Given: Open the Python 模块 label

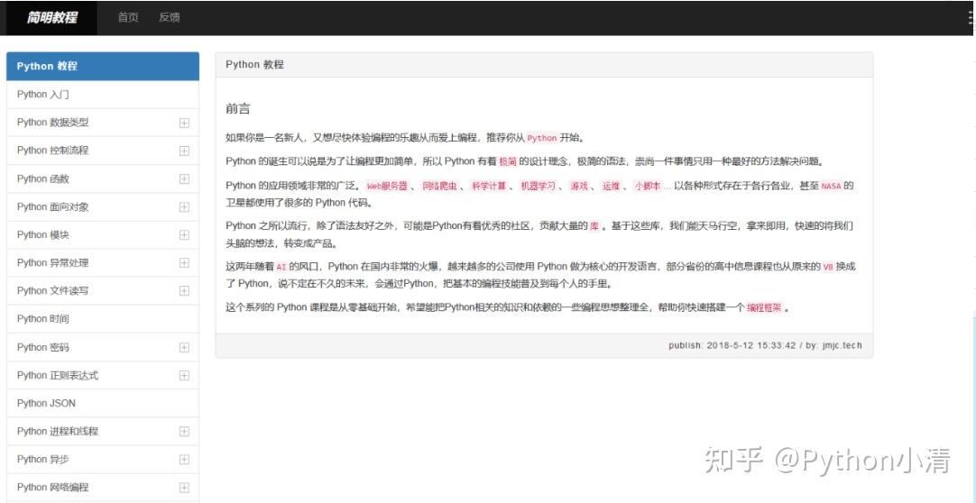Looking at the screenshot, I should tap(43, 235).
